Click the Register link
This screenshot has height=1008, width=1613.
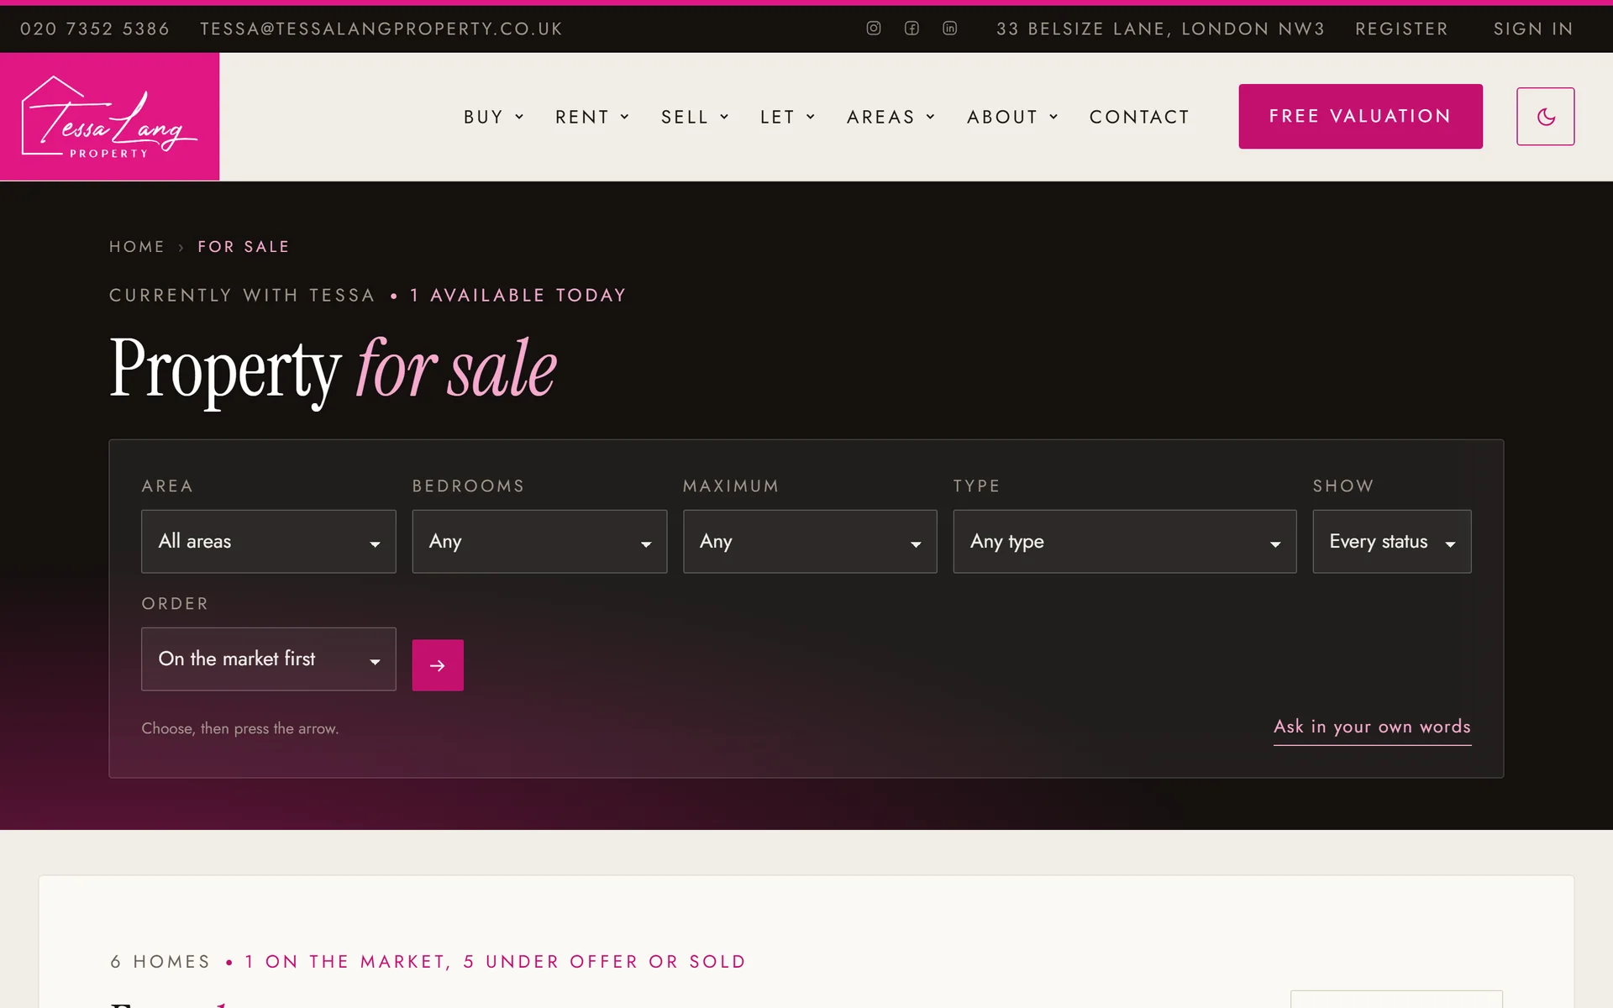coord(1401,29)
